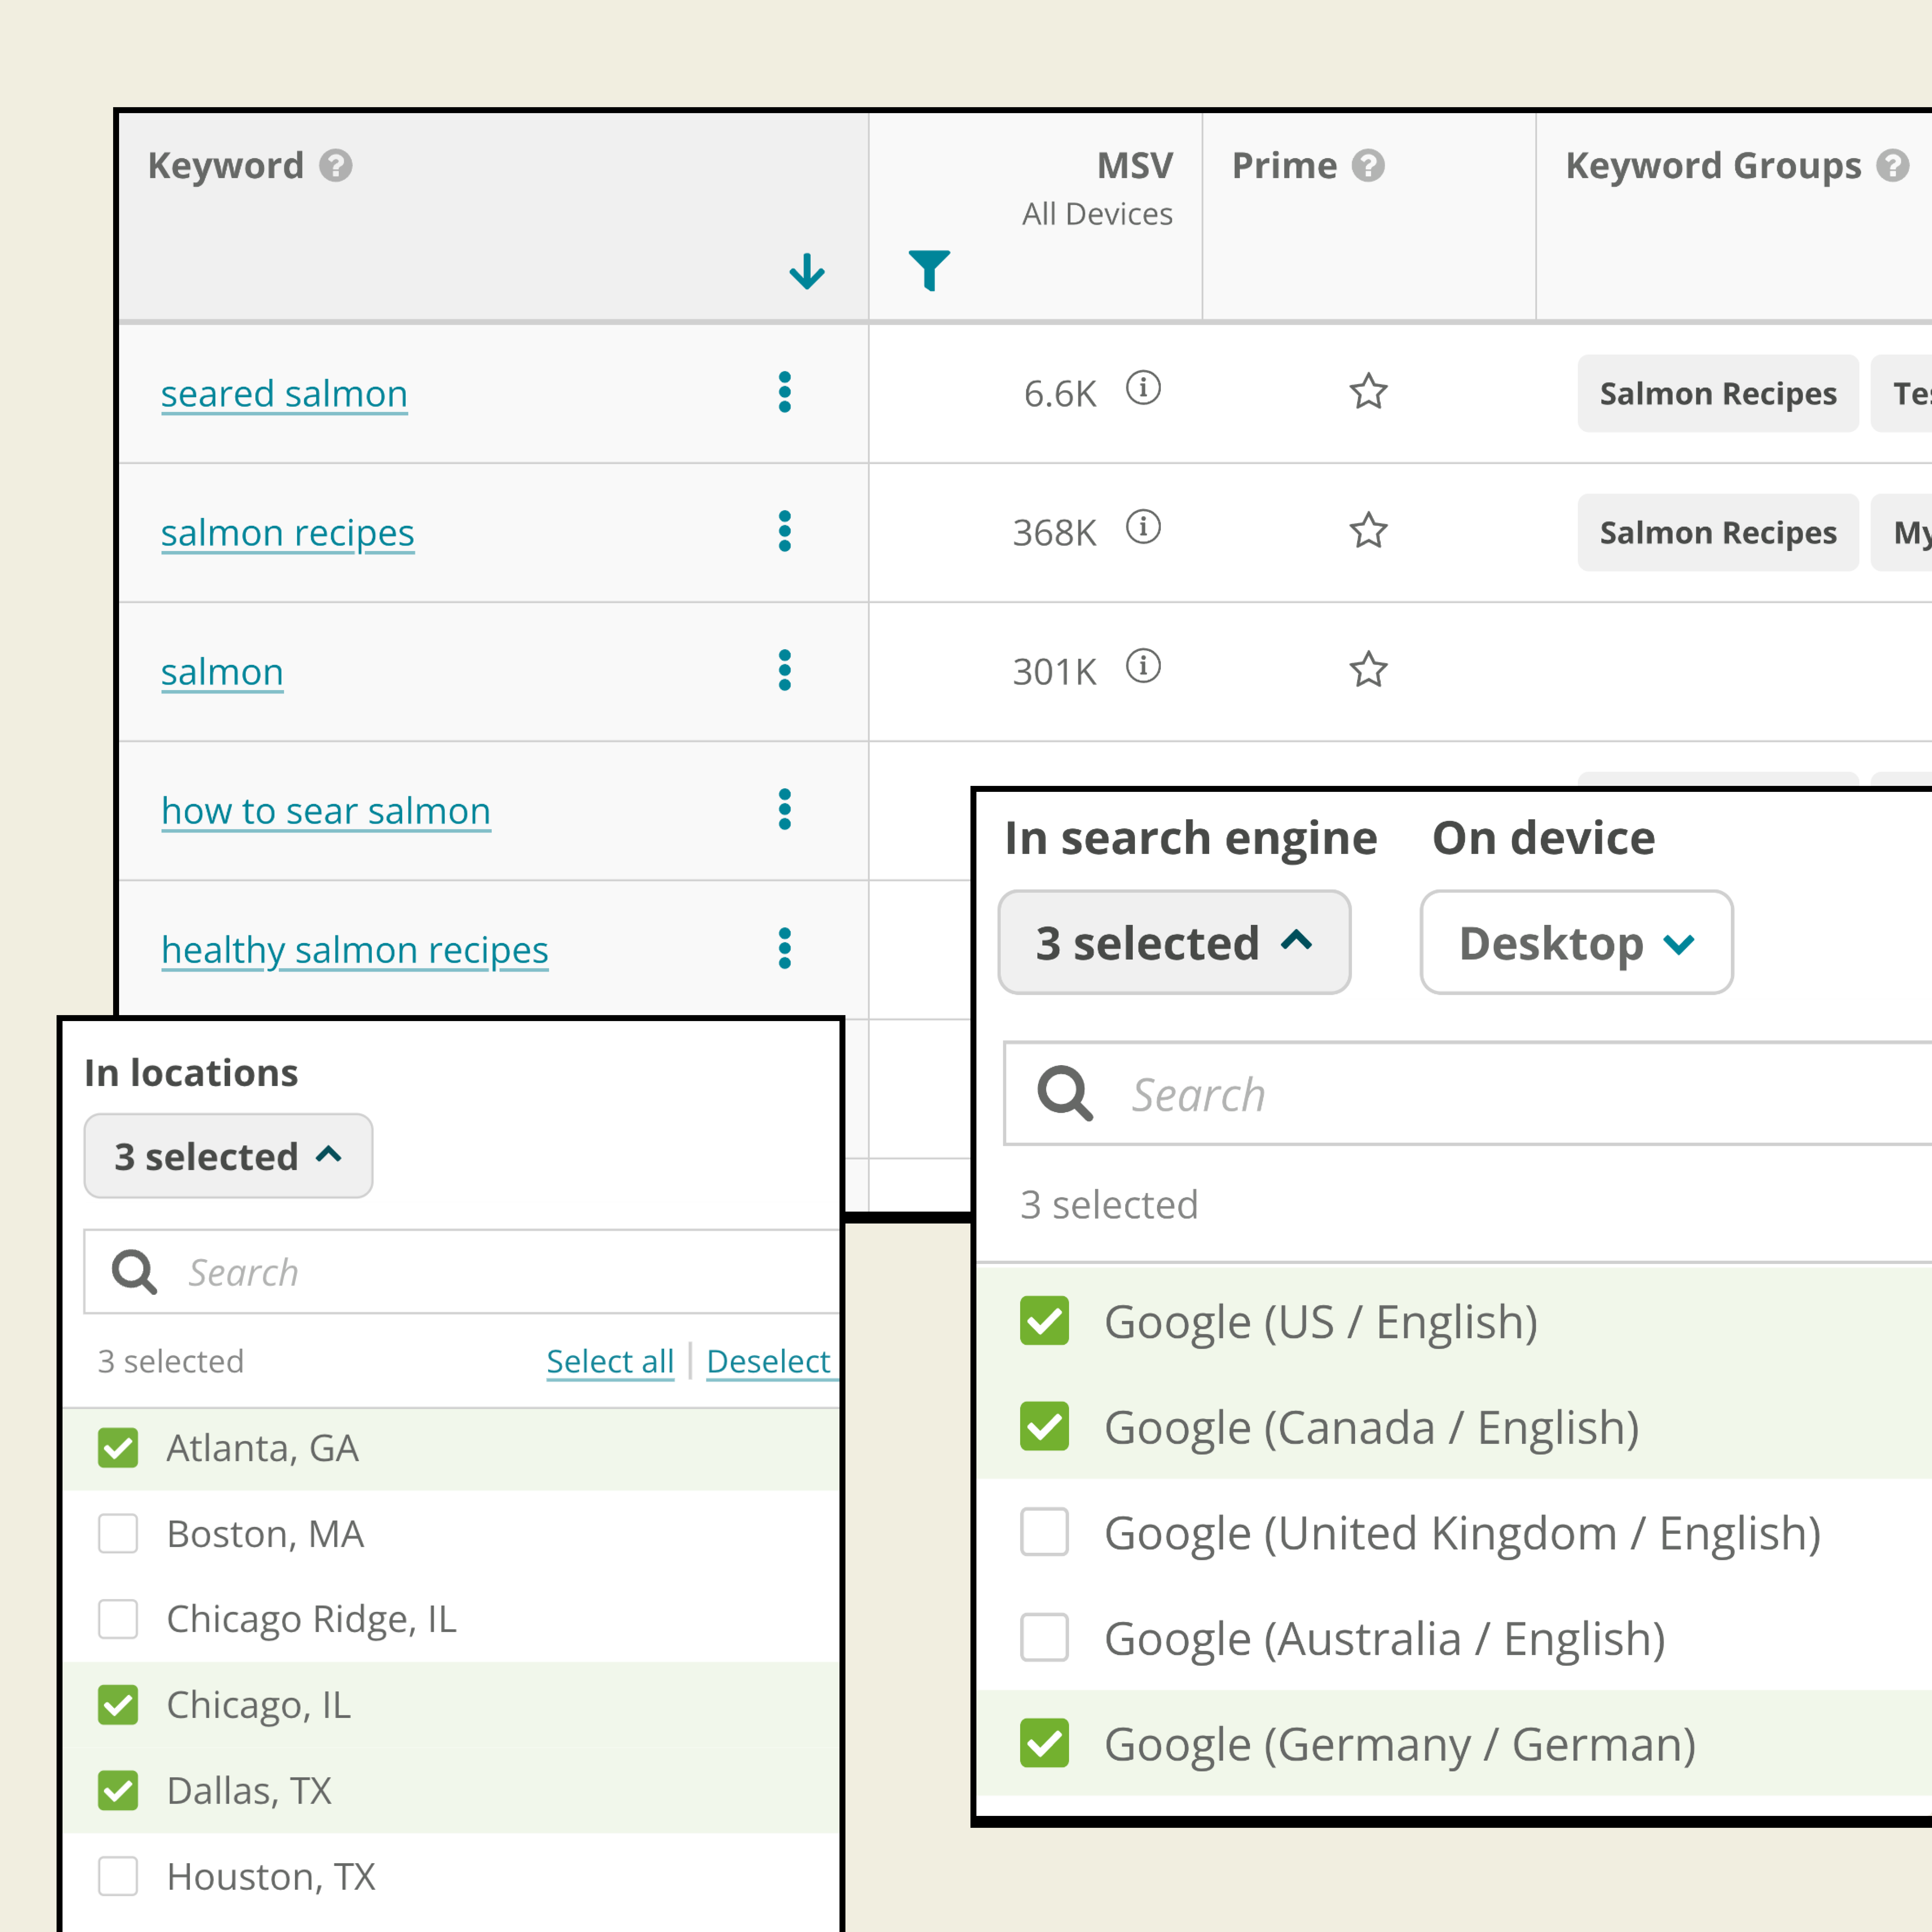1932x1932 pixels.
Task: Collapse the locations 3 selected dropdown
Action: click(228, 1156)
